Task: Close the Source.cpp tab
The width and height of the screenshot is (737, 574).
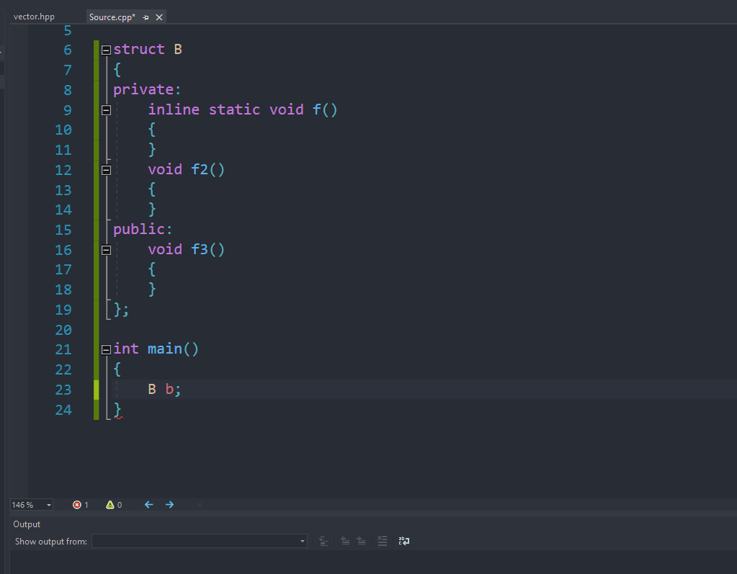Action: [159, 17]
